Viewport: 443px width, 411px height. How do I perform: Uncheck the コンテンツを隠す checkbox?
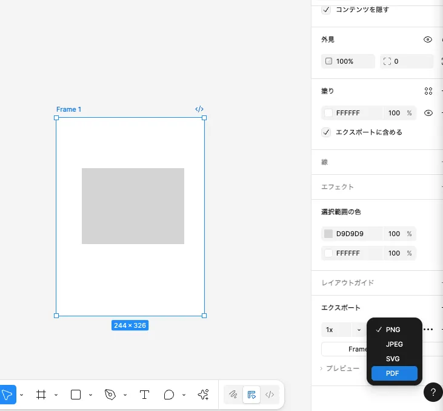coord(327,10)
